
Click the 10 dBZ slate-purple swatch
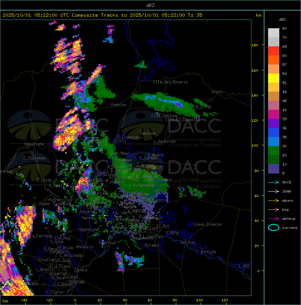[274, 169]
